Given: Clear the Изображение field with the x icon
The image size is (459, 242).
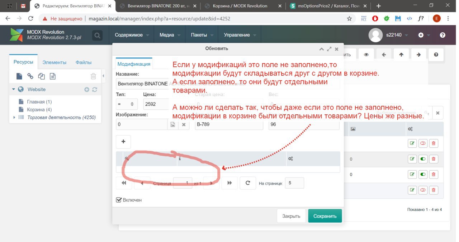Looking at the screenshot, I should [184, 124].
